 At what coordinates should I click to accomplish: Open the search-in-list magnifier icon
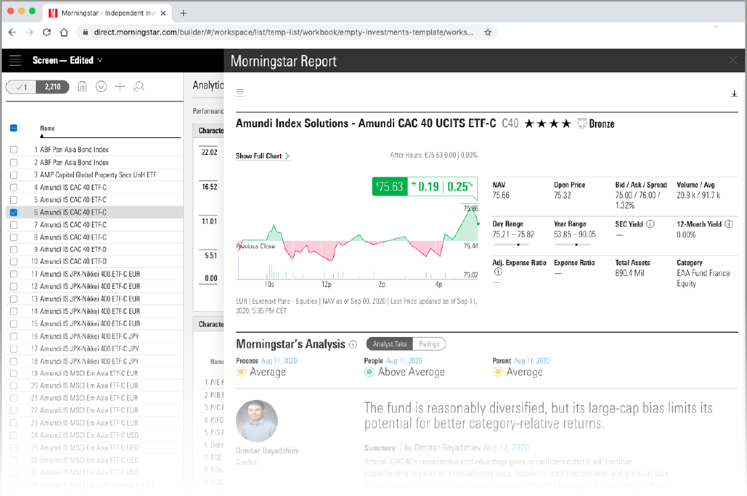(x=139, y=86)
